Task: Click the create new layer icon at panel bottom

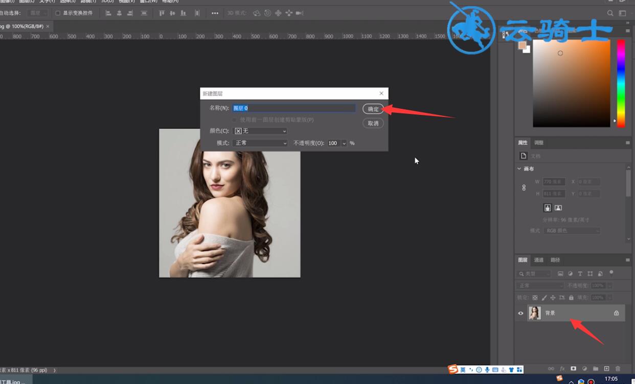Action: point(606,369)
